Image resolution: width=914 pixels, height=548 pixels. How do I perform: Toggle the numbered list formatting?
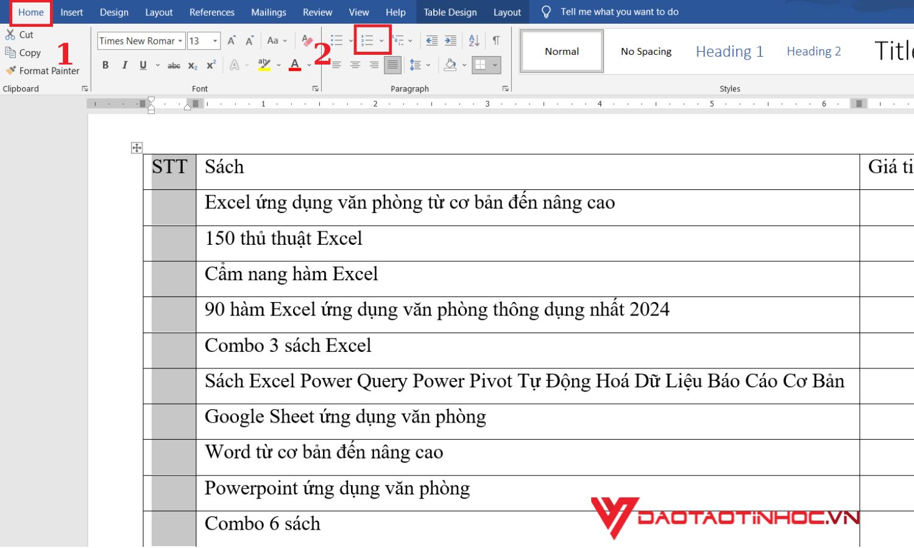coord(368,41)
